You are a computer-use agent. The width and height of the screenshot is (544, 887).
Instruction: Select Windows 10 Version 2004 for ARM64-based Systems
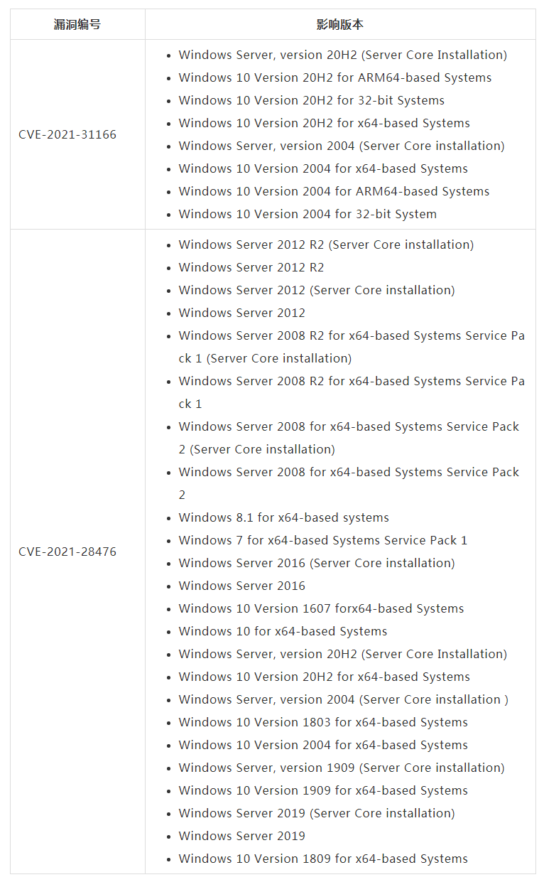pyautogui.click(x=334, y=191)
